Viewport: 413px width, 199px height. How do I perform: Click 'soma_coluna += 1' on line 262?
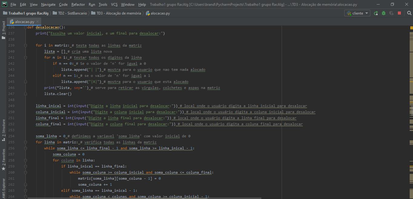[95, 184]
